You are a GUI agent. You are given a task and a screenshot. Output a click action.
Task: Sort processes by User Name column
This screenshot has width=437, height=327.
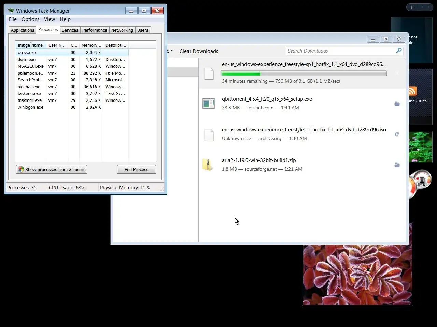(x=57, y=45)
